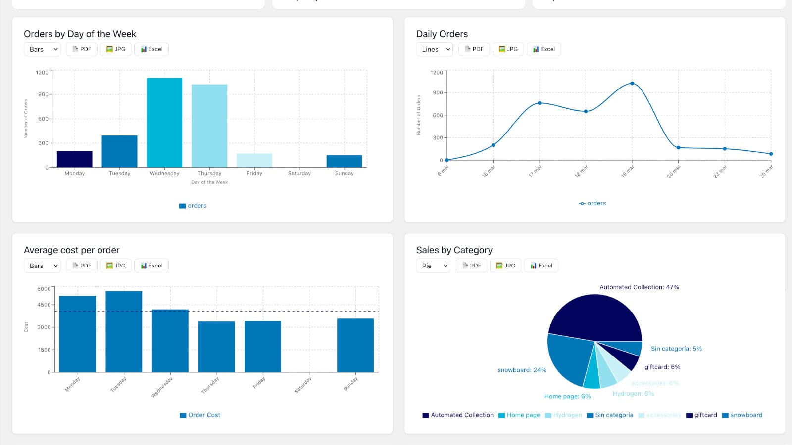Click the 'giftcard: 6%' pie label
Image resolution: width=792 pixels, height=445 pixels.
(x=662, y=367)
